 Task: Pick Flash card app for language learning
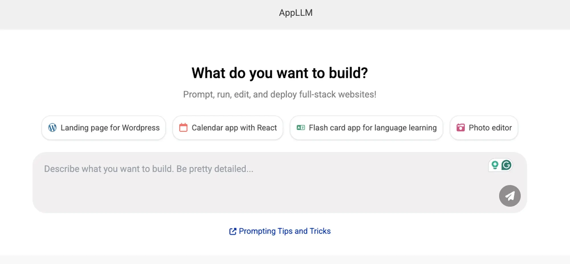pyautogui.click(x=367, y=128)
